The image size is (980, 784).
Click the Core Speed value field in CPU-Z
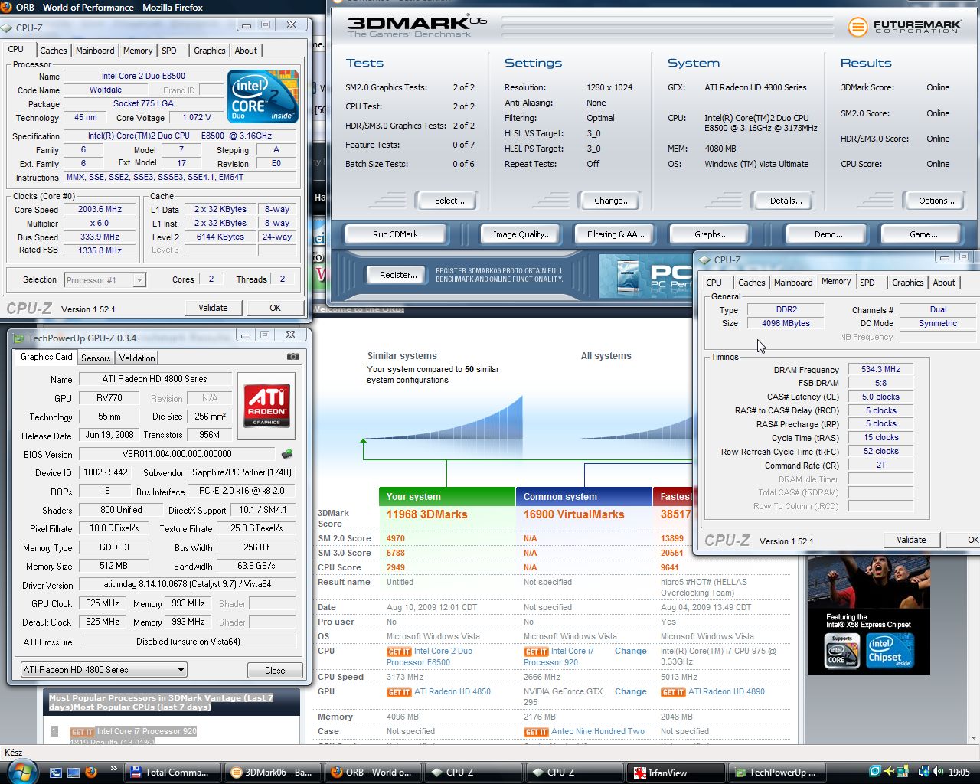100,210
